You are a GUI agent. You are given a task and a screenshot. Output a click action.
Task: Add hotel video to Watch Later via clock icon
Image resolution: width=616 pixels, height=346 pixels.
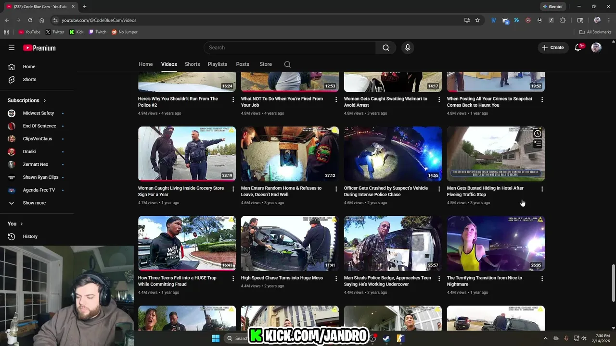pos(538,134)
